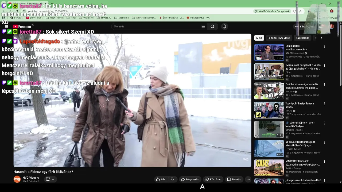Select the Kapcsolódó filter chip

click(302, 38)
